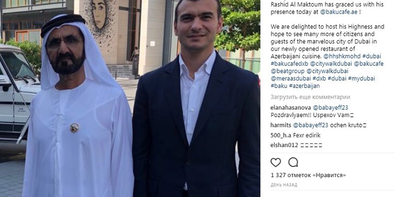This screenshot has width=395, height=197.
Task: Click the post photo of two men
Action: tap(130, 98)
